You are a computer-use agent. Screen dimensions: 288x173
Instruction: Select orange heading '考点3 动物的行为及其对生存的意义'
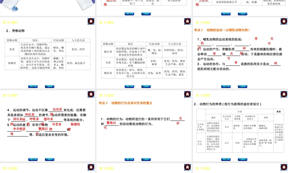[126, 103]
